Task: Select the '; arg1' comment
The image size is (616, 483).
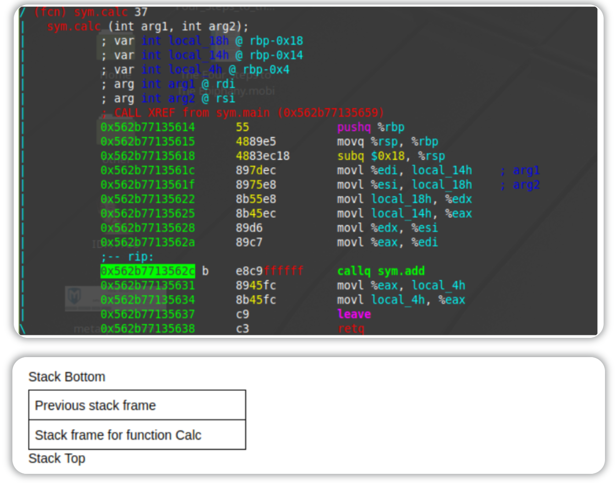Action: [520, 170]
